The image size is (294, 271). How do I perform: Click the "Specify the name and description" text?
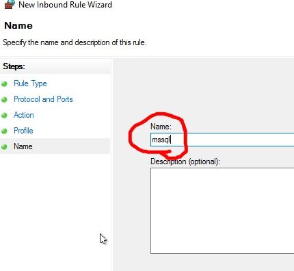(75, 42)
